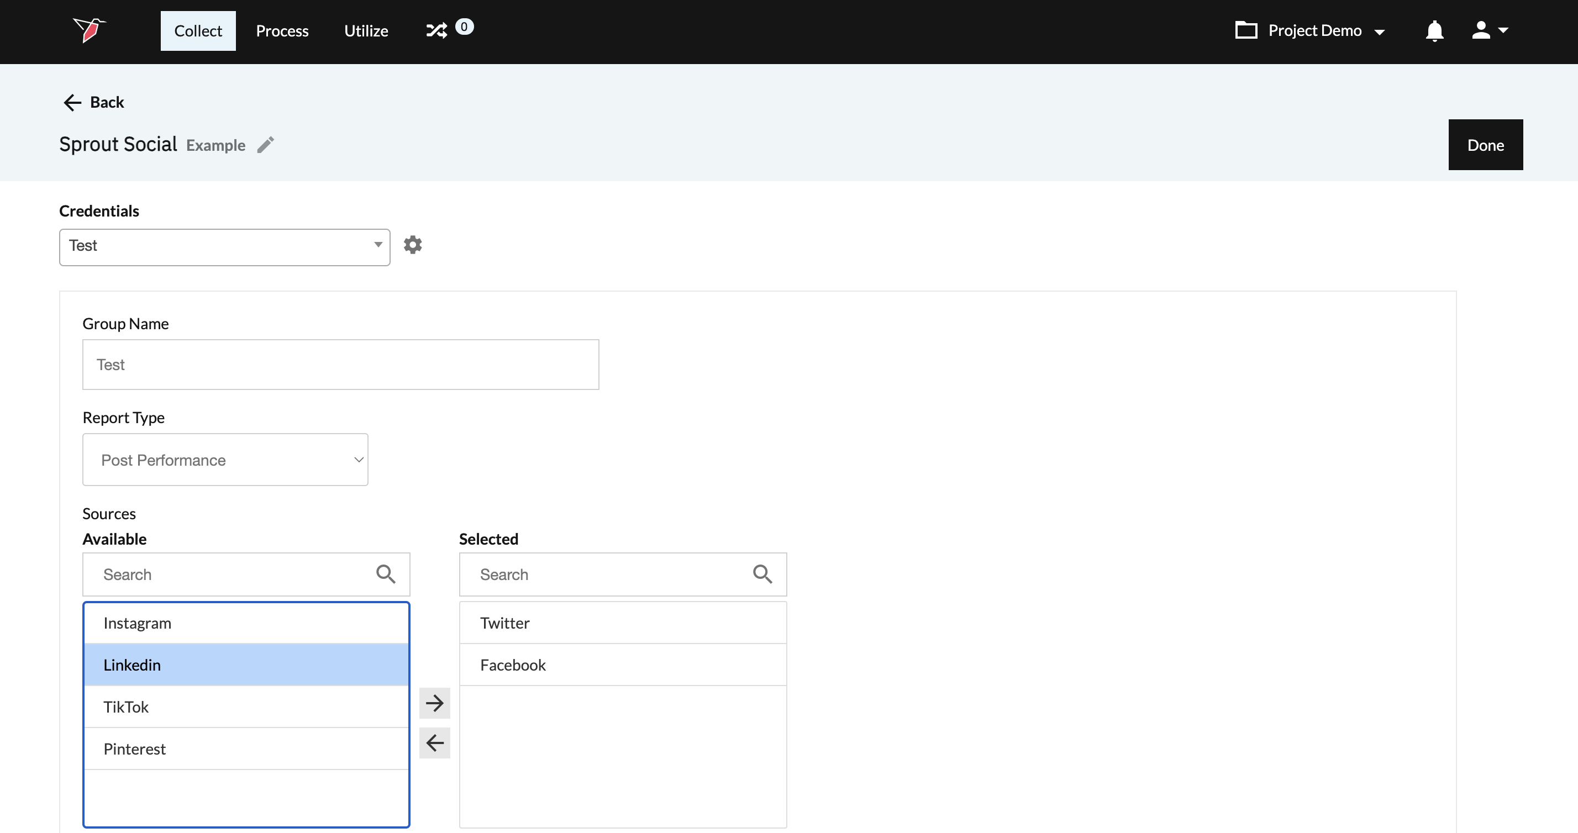Expand the Credentials dropdown
1578x833 pixels.
click(224, 247)
